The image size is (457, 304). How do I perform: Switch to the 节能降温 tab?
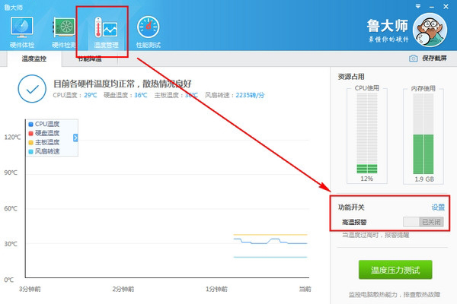(x=90, y=59)
